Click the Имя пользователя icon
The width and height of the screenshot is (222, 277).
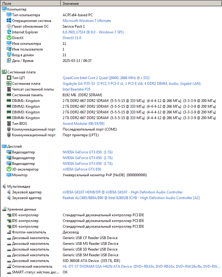pyautogui.click(x=9, y=49)
